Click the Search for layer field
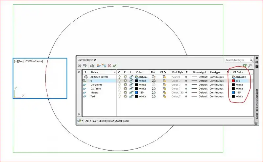Viewport: 263px width, 162px height. (x=237, y=60)
